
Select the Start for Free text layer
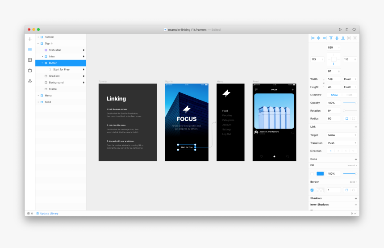[61, 70]
